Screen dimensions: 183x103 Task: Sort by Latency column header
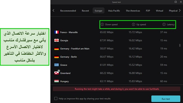(171, 24)
